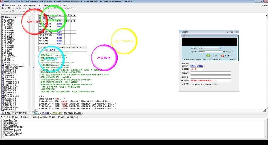Expand the 控制台操作 tree node
Image resolution: width=268 pixels, height=145 pixels.
coord(2,57)
